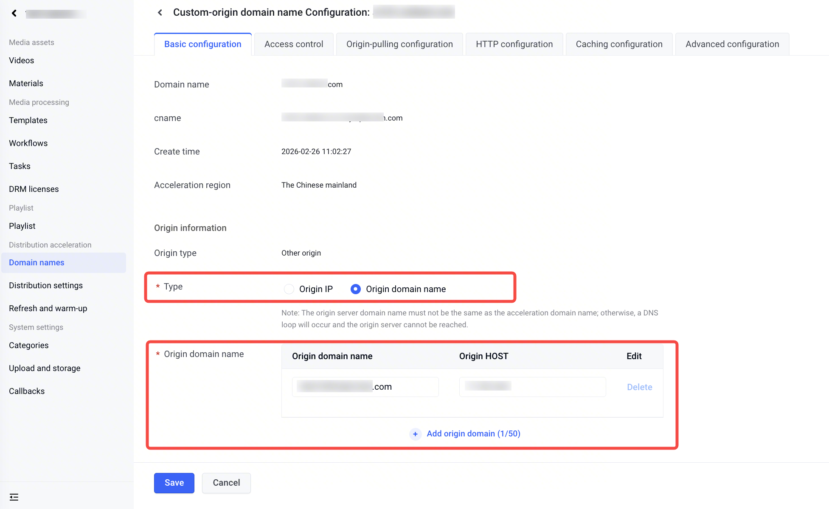829x509 pixels.
Task: Click the plus icon for adding origin domain
Action: 415,434
